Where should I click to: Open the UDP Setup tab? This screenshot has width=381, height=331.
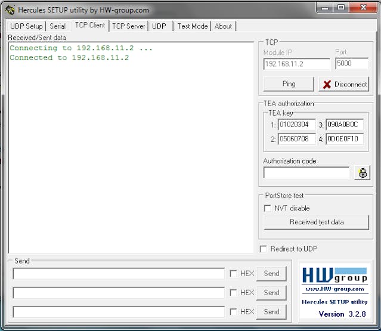pos(26,26)
